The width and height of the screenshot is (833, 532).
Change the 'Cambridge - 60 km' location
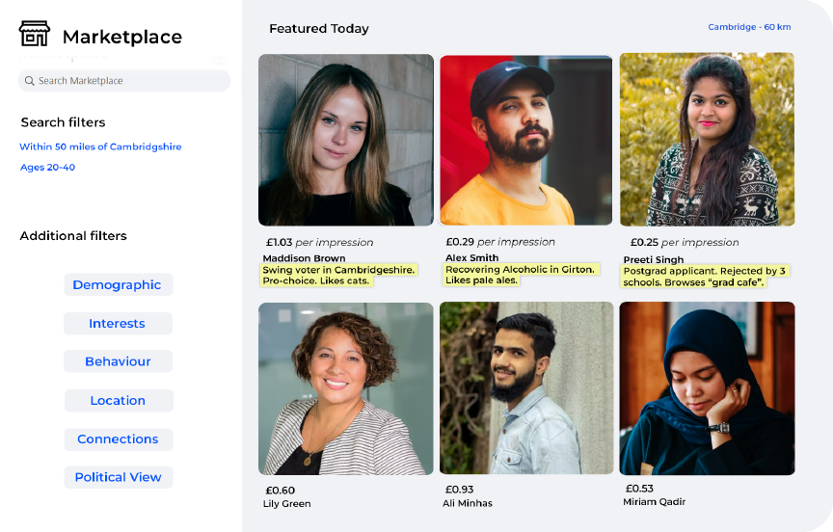point(749,27)
